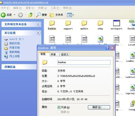The image size is (135, 116).
Task: Open My Computer in Other Places
Action: click(14, 52)
